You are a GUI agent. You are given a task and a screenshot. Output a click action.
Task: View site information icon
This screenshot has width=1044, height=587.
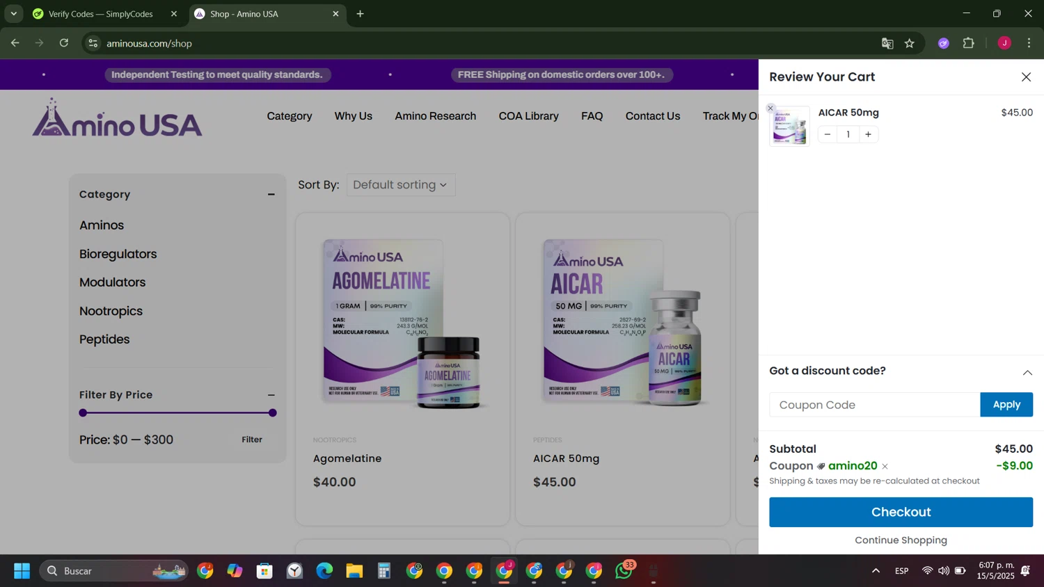coord(93,43)
